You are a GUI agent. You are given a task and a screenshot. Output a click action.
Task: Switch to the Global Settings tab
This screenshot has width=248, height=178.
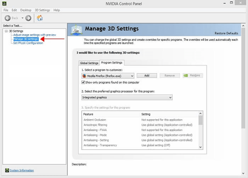[x=89, y=63]
